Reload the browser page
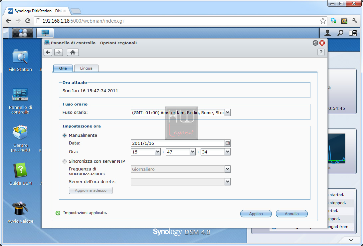363x246 pixels. click(28, 21)
